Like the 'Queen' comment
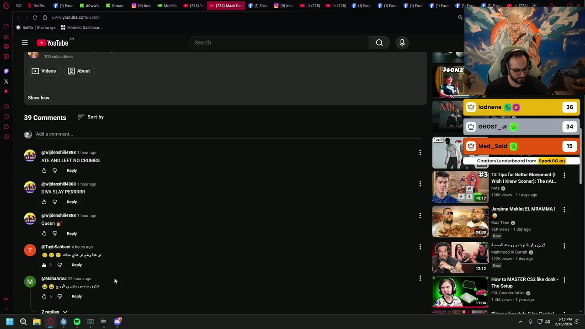 [x=44, y=233]
